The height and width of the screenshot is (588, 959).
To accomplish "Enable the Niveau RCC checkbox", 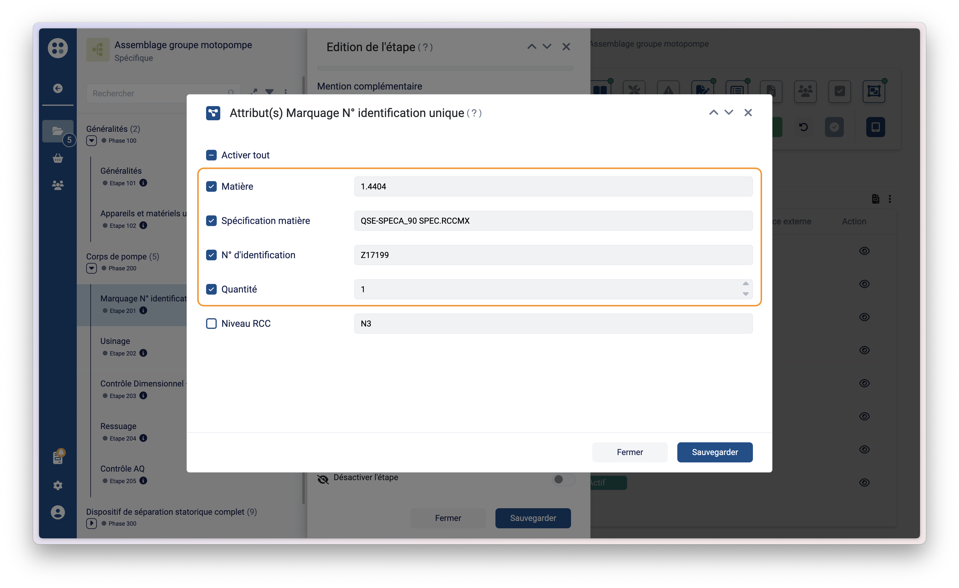I will pyautogui.click(x=211, y=324).
